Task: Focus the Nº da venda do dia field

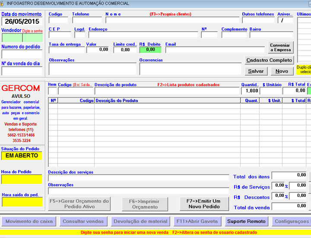Action: point(22,71)
